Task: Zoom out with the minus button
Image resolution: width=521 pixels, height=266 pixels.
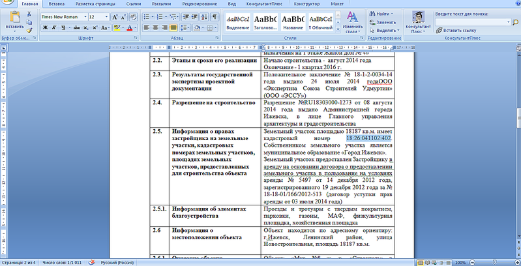Action: (471, 262)
